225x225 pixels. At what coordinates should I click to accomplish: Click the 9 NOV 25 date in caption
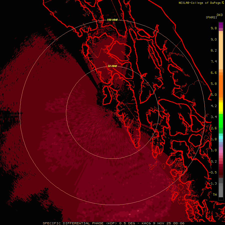162,223
